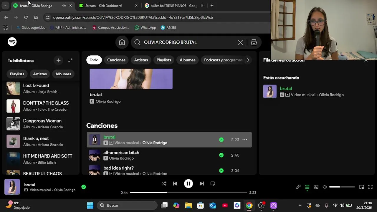The image size is (377, 212).
Task: Pause brutal from its row thumbnail
Action: coord(95,140)
